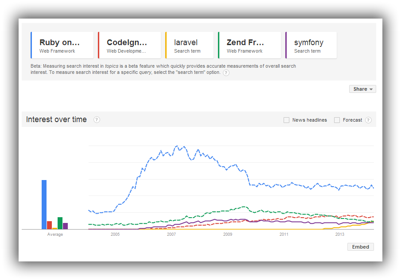Click the 2005 axis label
Image resolution: width=401 pixels, height=280 pixels.
tap(115, 234)
